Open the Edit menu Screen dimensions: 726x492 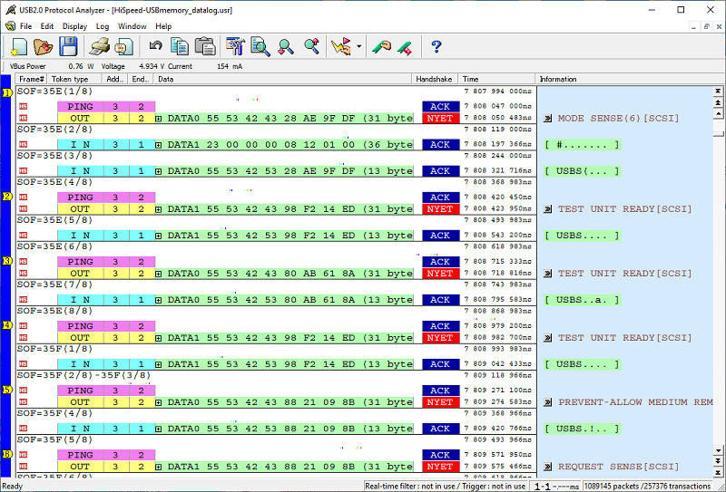(47, 26)
